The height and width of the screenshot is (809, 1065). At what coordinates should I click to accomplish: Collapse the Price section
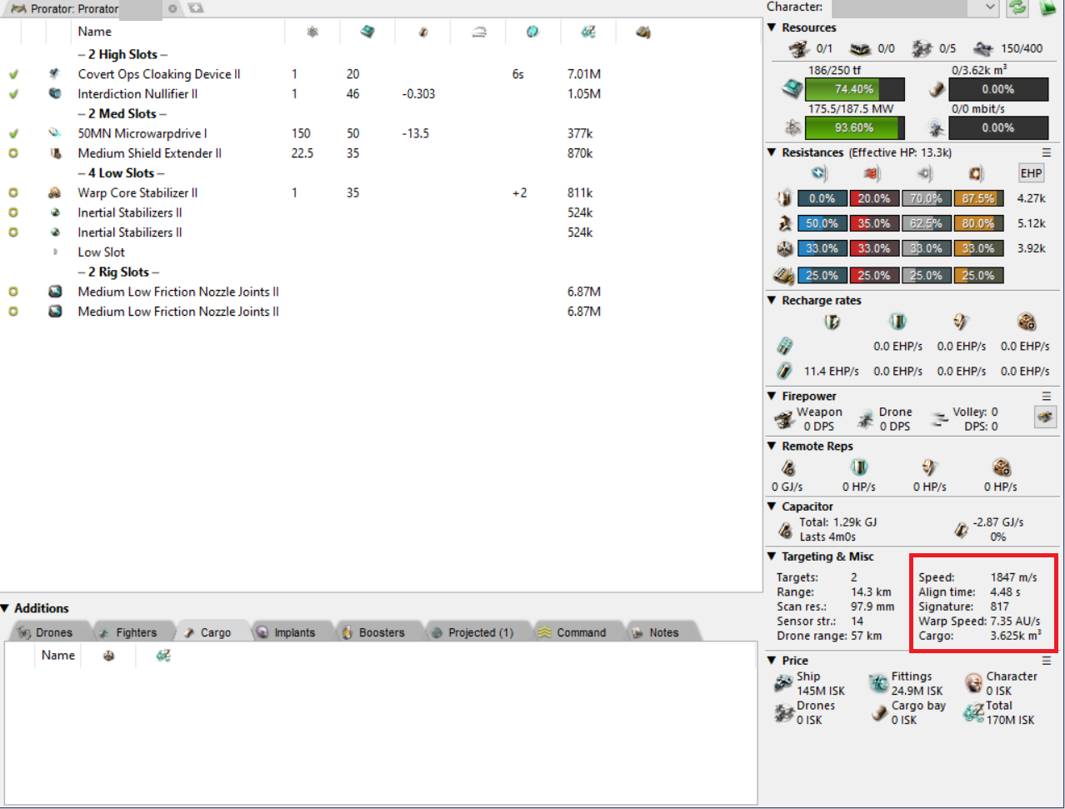click(772, 660)
